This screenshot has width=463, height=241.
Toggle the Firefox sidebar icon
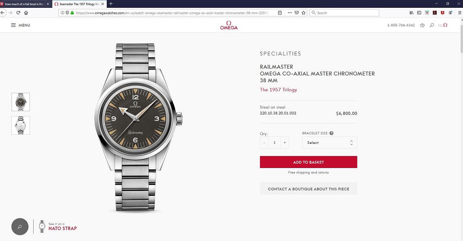click(419, 13)
